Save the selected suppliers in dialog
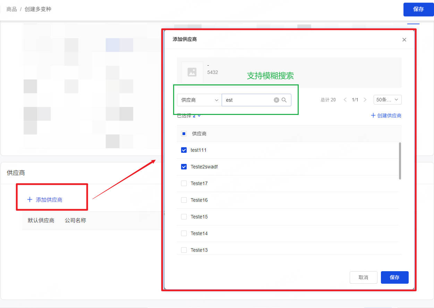 tap(394, 277)
